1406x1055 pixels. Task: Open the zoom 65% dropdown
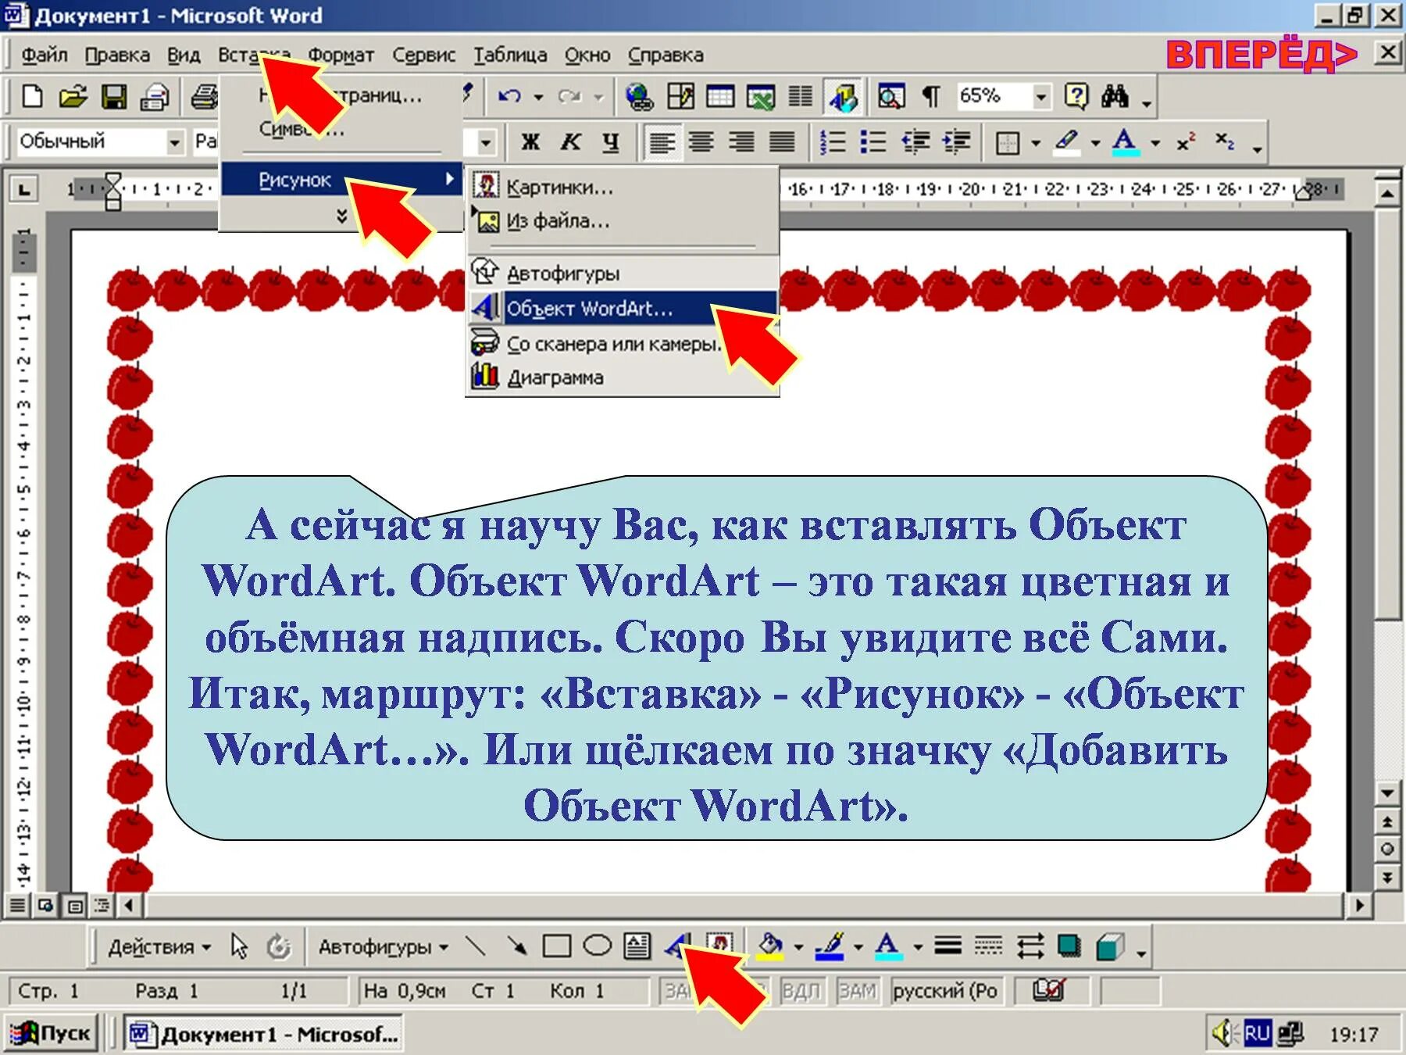pyautogui.click(x=1040, y=97)
